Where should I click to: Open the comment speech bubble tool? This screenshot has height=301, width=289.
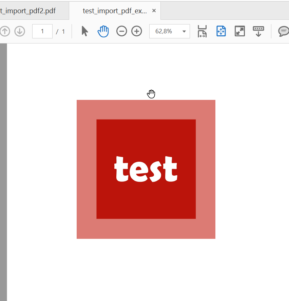pos(283,31)
